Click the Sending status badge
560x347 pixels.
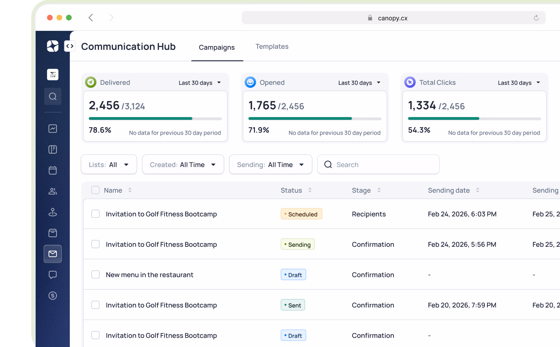[x=298, y=244]
